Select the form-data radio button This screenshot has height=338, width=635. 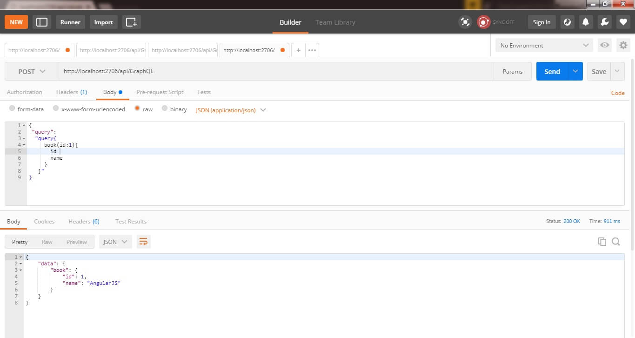(12, 108)
